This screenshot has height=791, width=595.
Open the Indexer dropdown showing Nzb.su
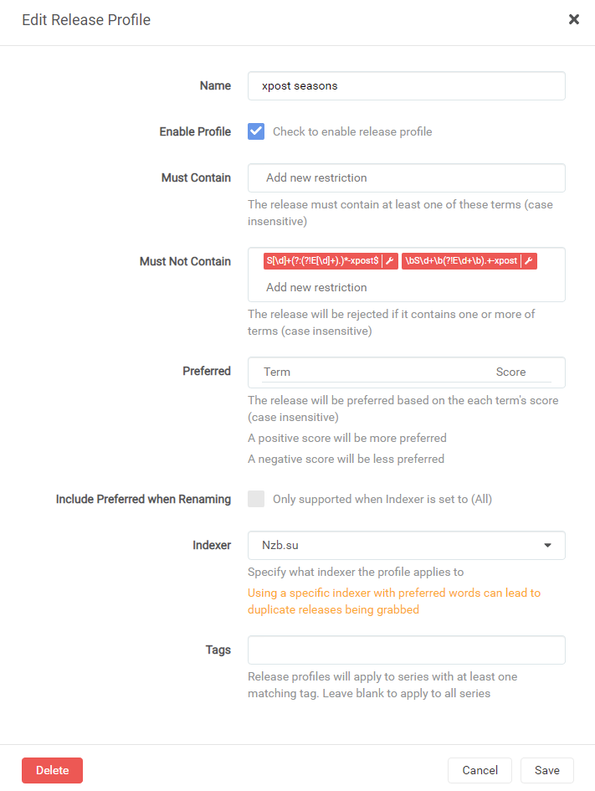pos(406,545)
